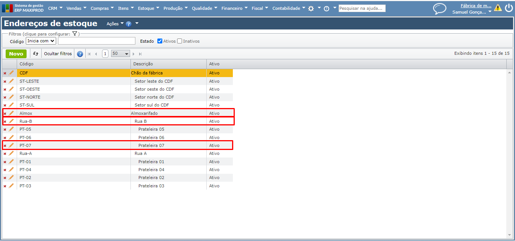Expand the Ações dropdown
The width and height of the screenshot is (515, 241).
point(115,24)
